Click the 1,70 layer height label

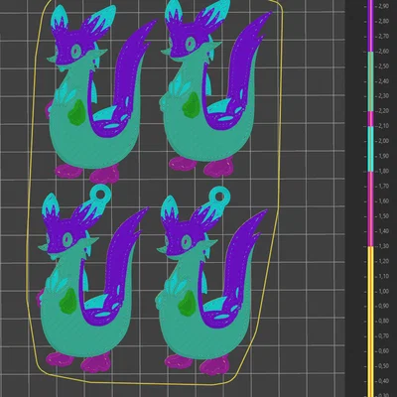click(383, 186)
